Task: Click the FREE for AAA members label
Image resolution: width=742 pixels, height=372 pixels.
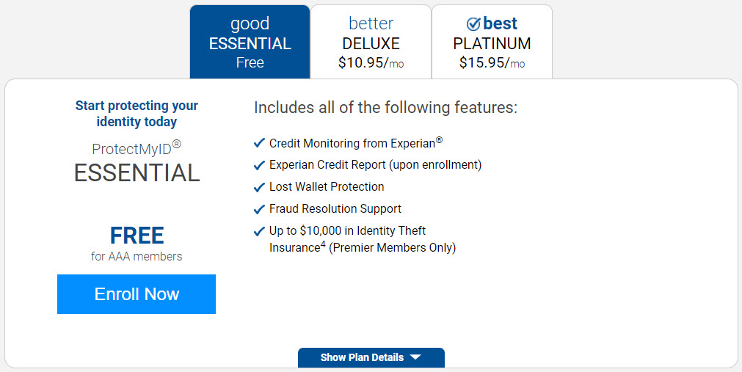Action: click(x=137, y=244)
